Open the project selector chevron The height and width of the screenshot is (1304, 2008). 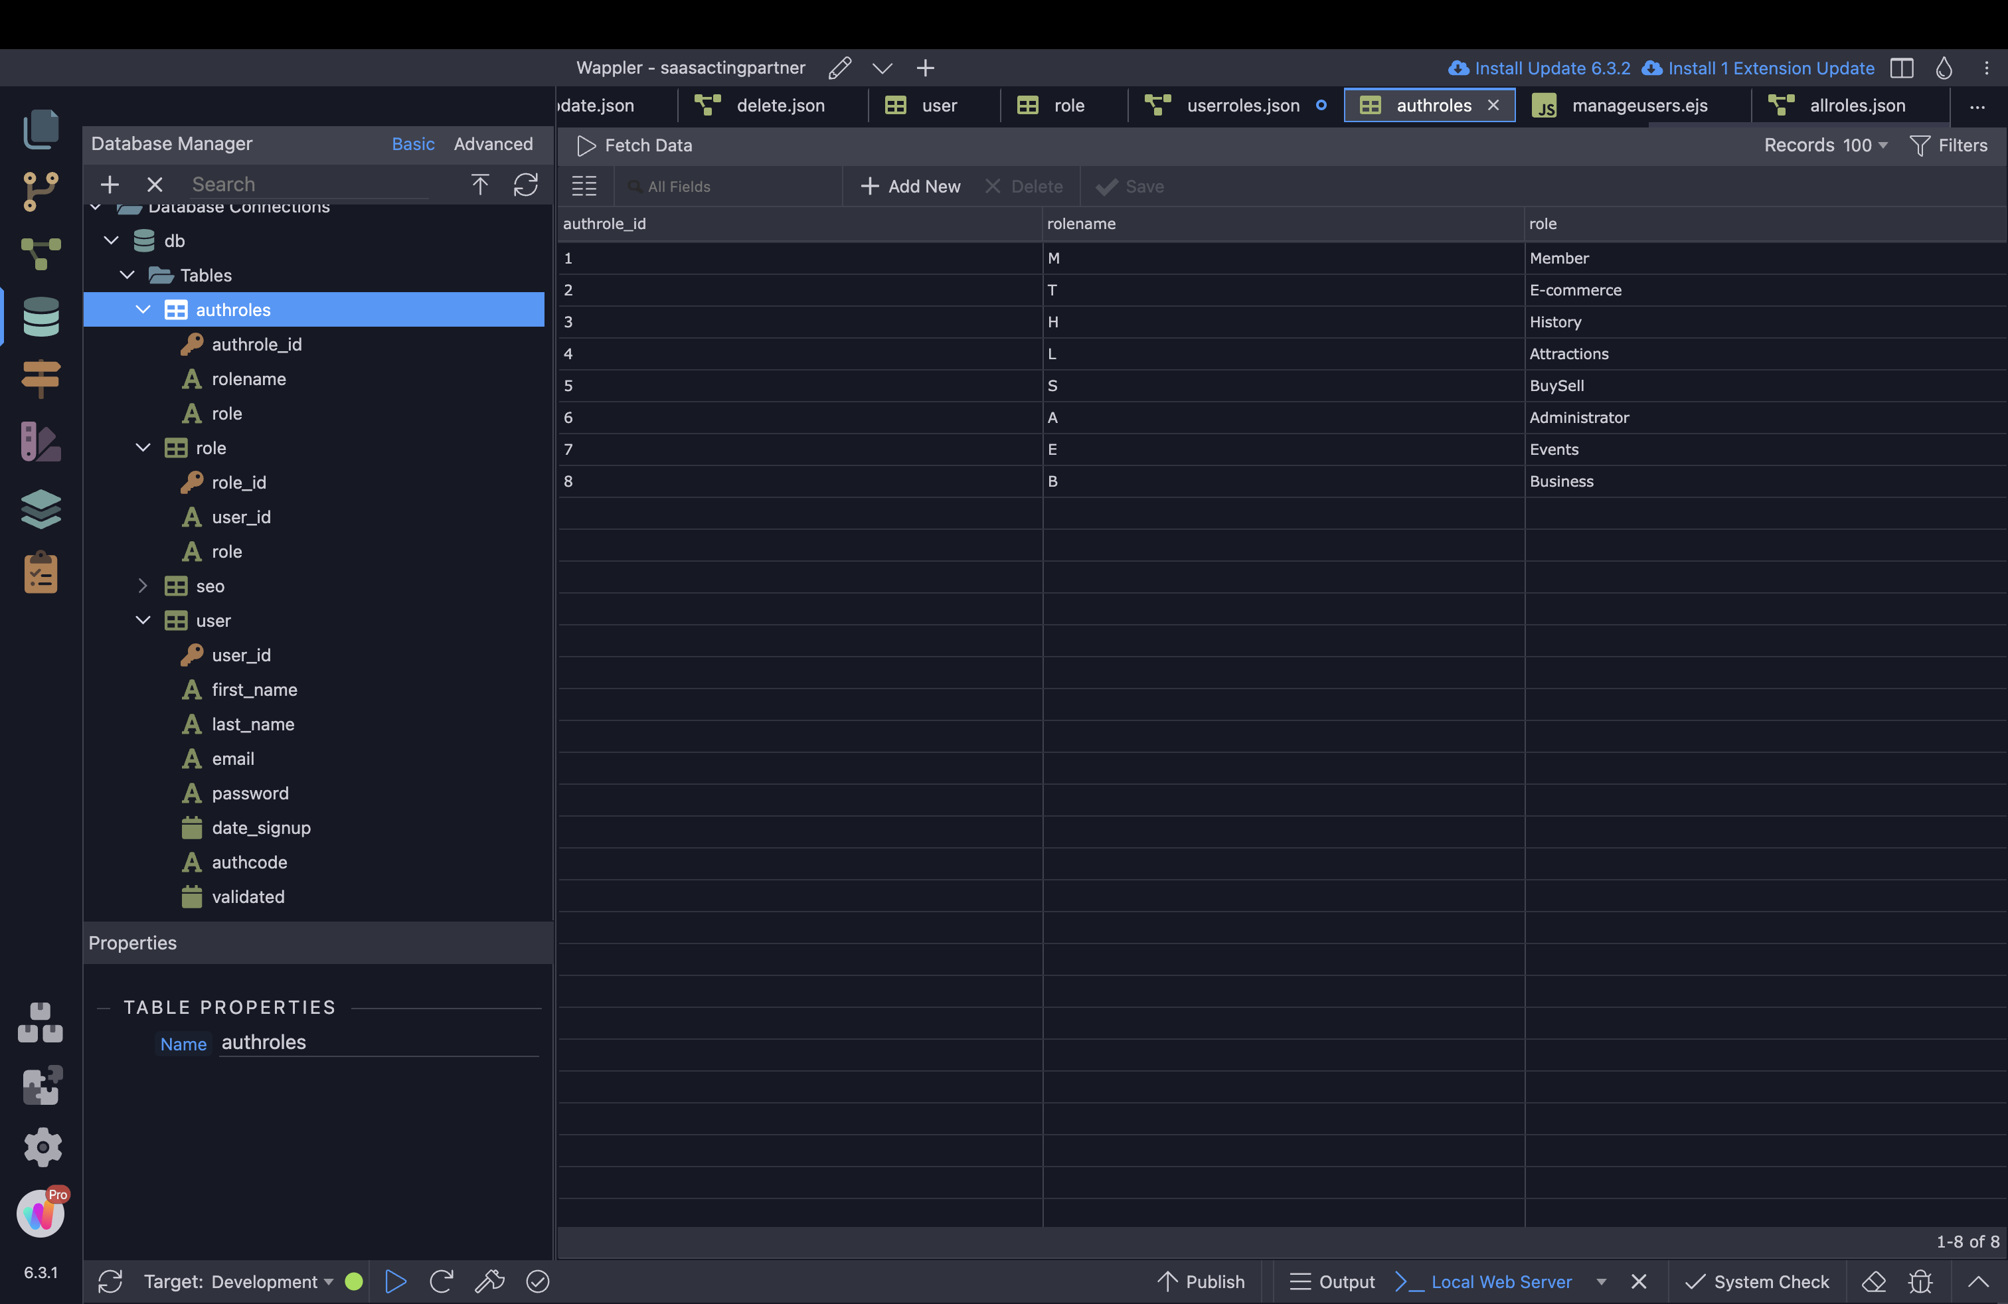882,68
